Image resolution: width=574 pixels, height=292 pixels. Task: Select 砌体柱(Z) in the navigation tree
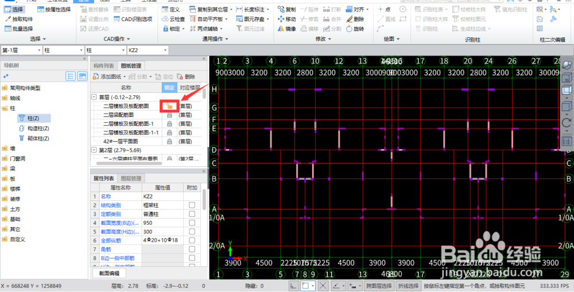click(34, 138)
